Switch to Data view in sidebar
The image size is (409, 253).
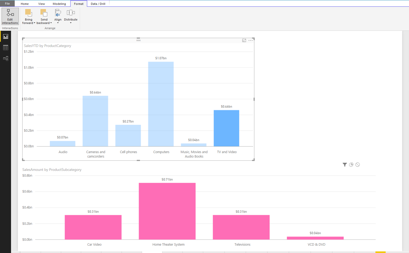point(6,48)
